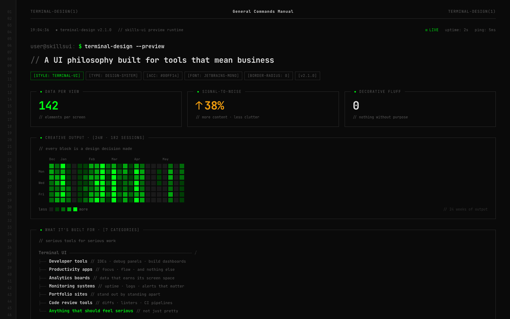Click the darkest legend swatch next to 'less'
Screen dimensions: 510x319
51,209
